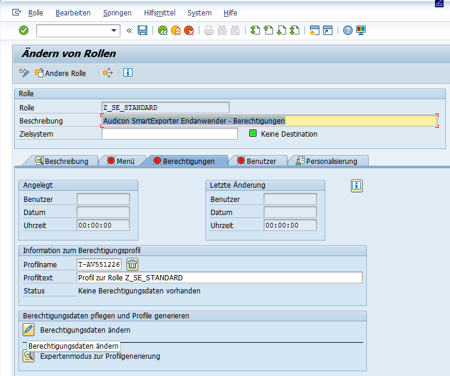Open the Hilfe menu
Image resolution: width=450 pixels, height=376 pixels.
[x=230, y=13]
